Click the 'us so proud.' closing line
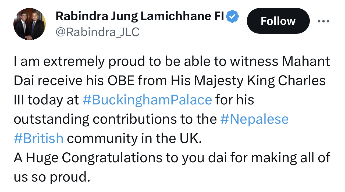 (x=51, y=177)
